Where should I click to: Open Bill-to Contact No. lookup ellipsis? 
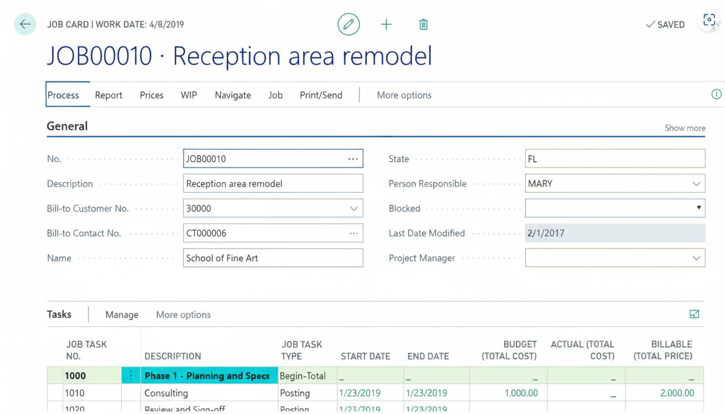(353, 233)
